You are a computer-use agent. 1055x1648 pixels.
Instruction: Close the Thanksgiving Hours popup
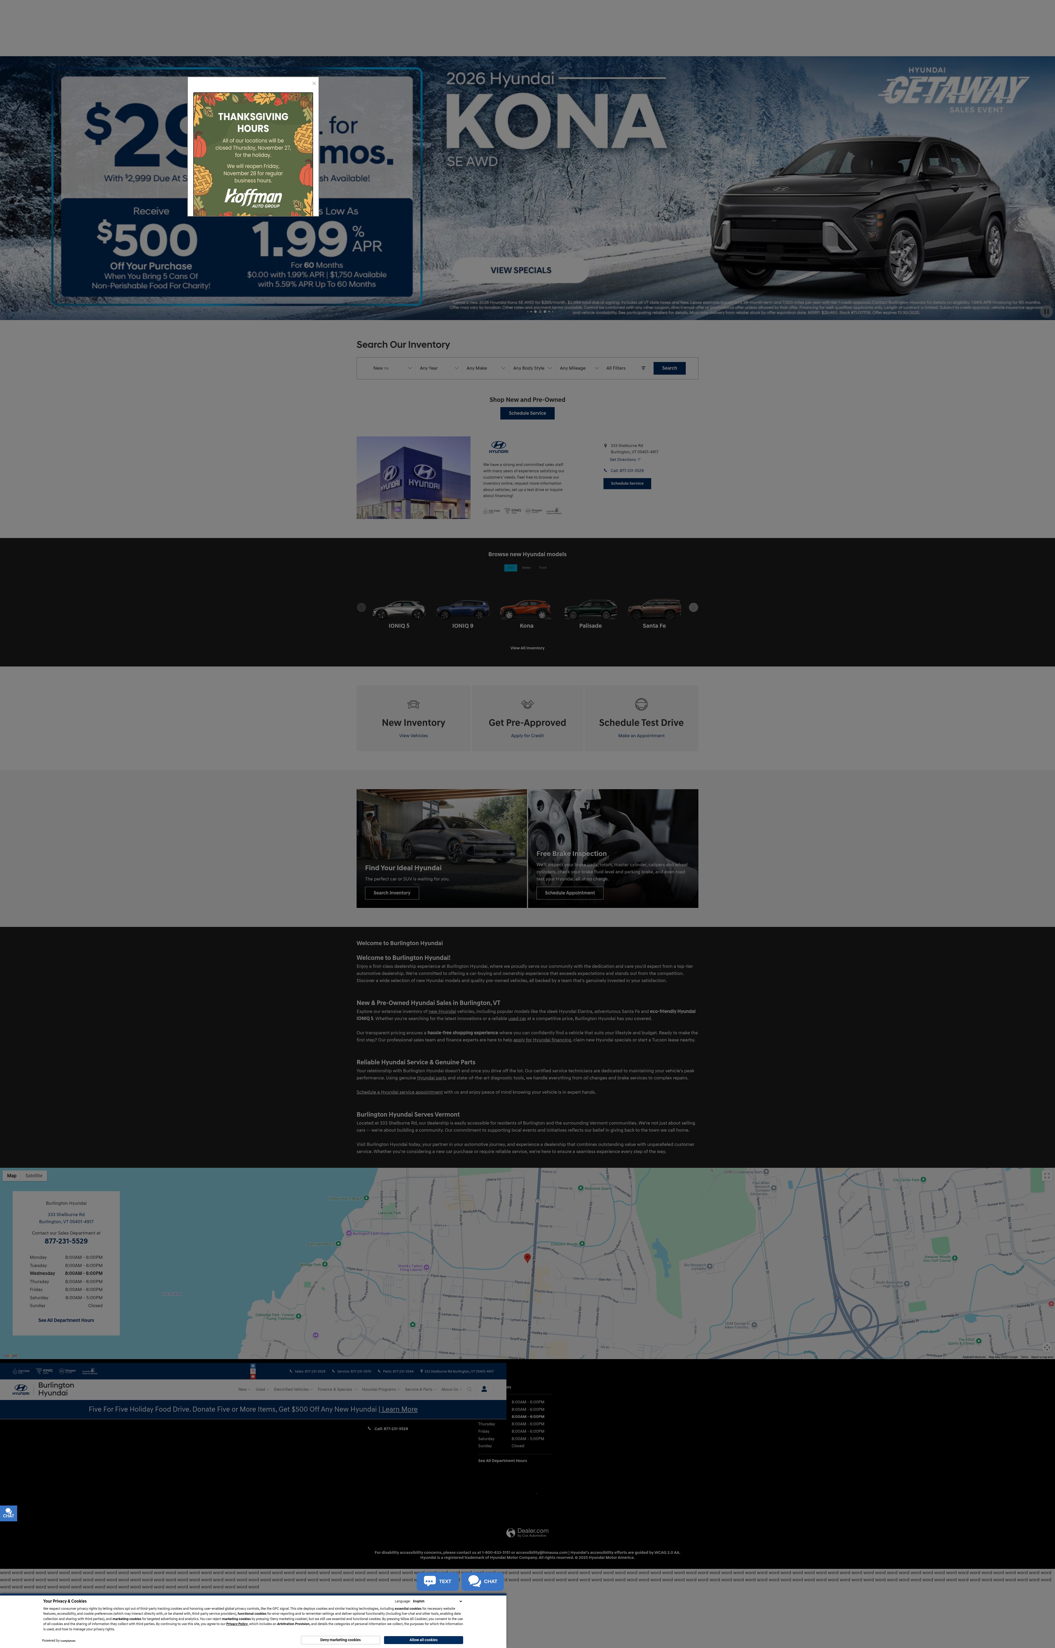point(314,84)
